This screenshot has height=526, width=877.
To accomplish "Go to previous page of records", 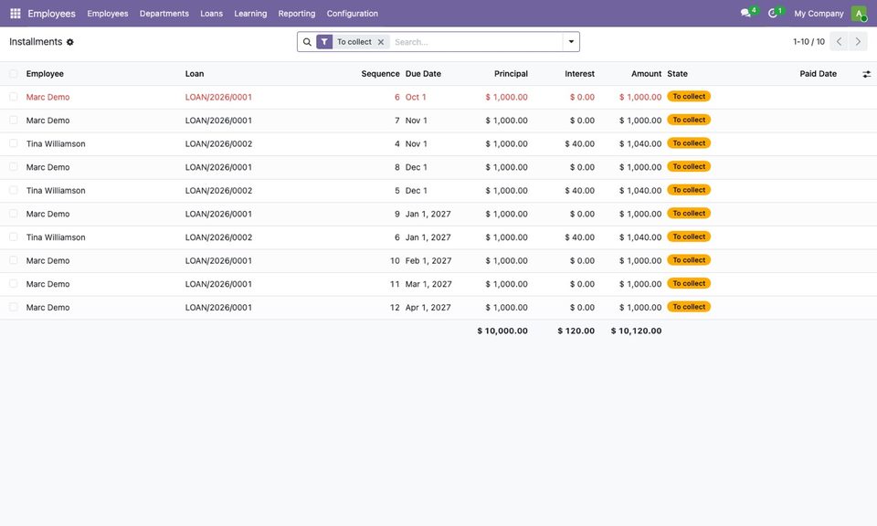I will point(839,42).
